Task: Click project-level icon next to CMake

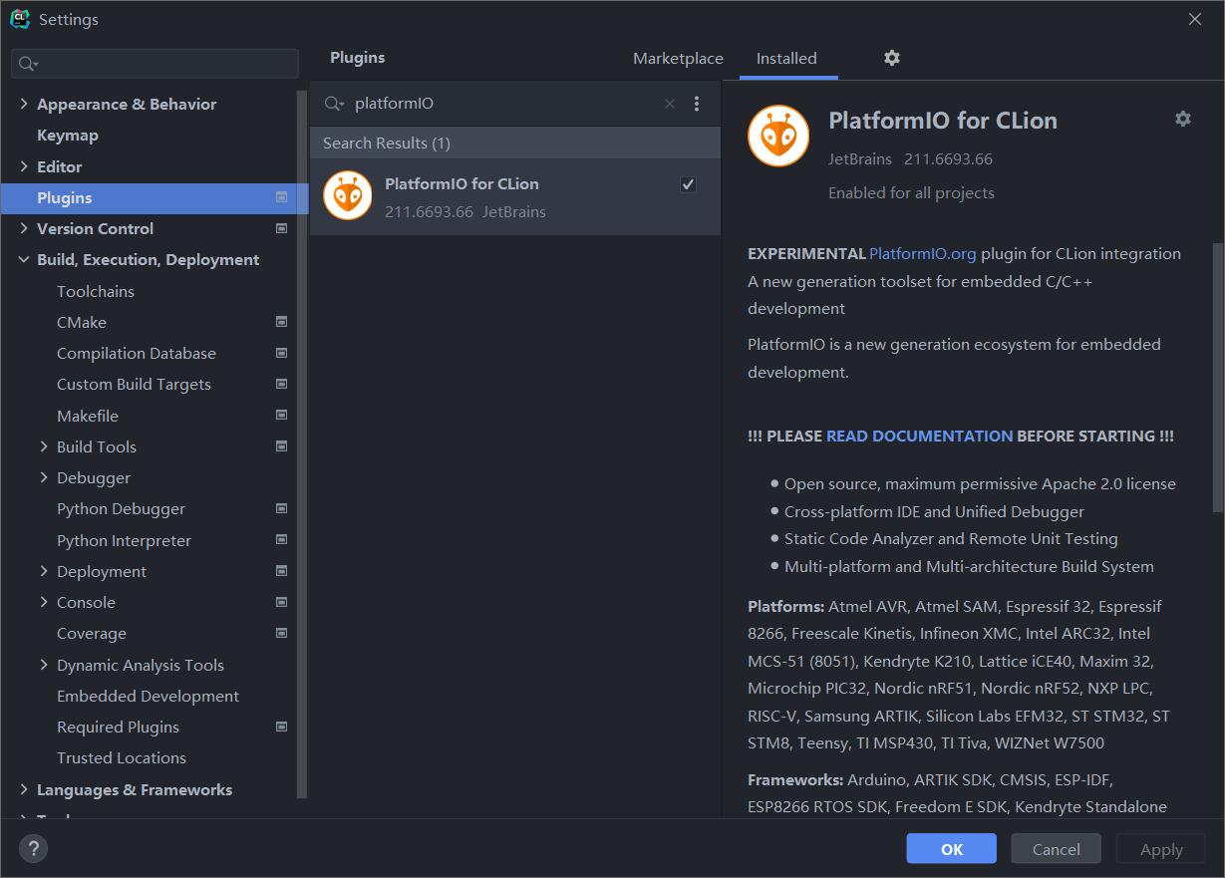Action: (x=281, y=322)
